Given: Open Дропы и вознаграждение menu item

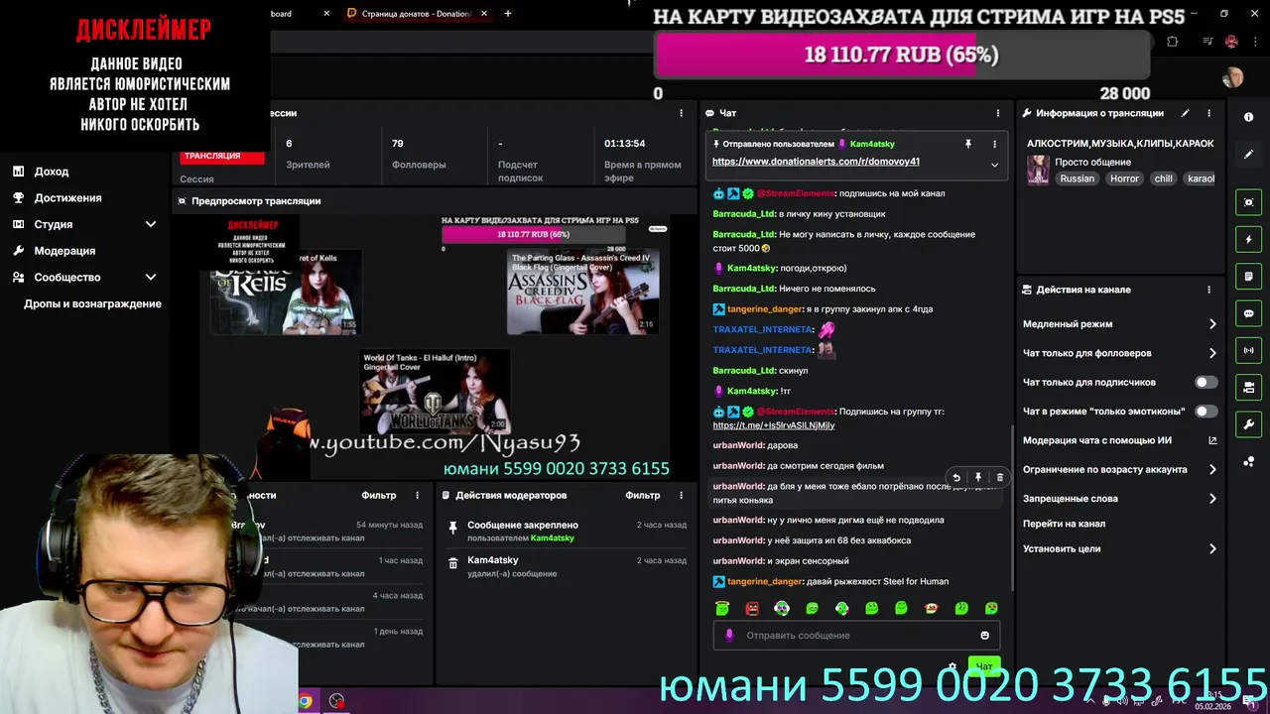Looking at the screenshot, I should (92, 303).
